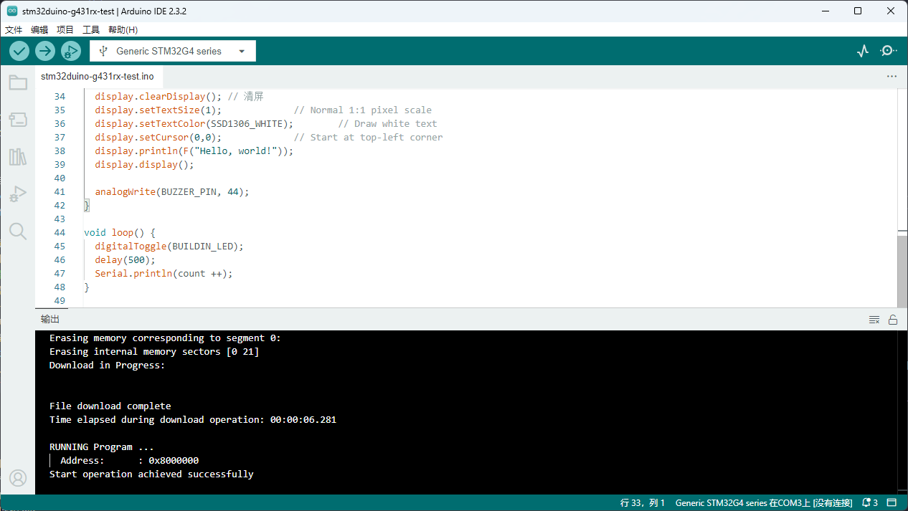This screenshot has width=908, height=511.
Task: Open the Serial Plotter
Action: pos(863,51)
